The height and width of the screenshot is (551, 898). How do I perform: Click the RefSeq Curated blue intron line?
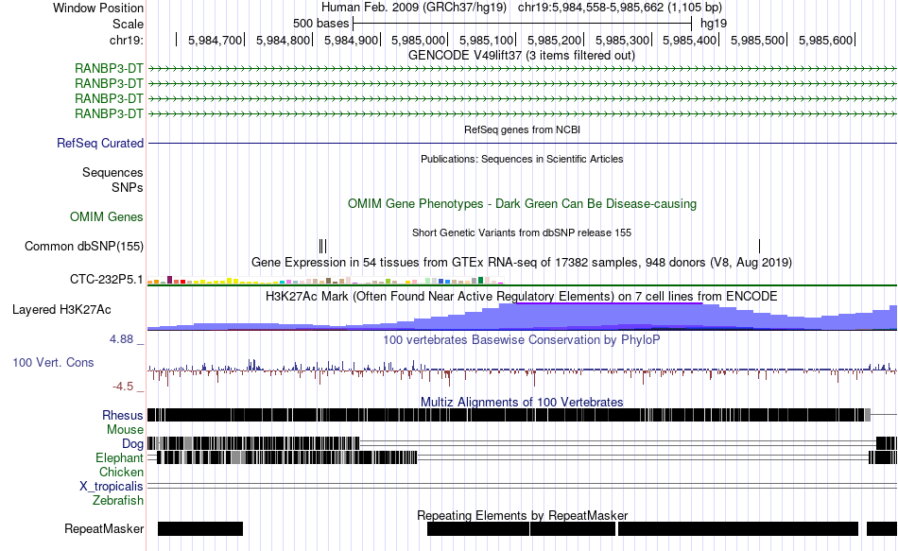point(522,144)
